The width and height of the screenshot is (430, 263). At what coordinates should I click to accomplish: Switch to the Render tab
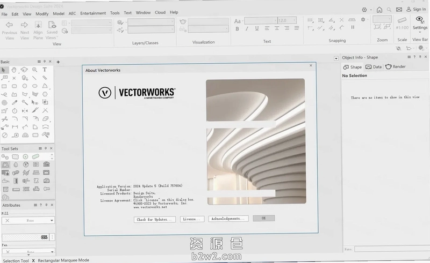coord(396,66)
